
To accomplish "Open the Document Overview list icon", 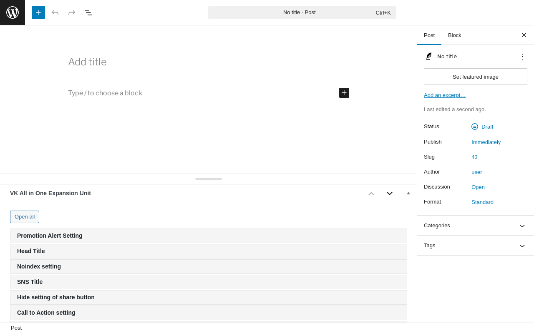I will pyautogui.click(x=88, y=12).
